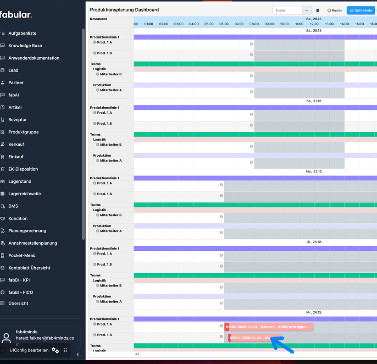Open the fabBI - KPI icon
This screenshot has width=377, height=364.
(3, 280)
